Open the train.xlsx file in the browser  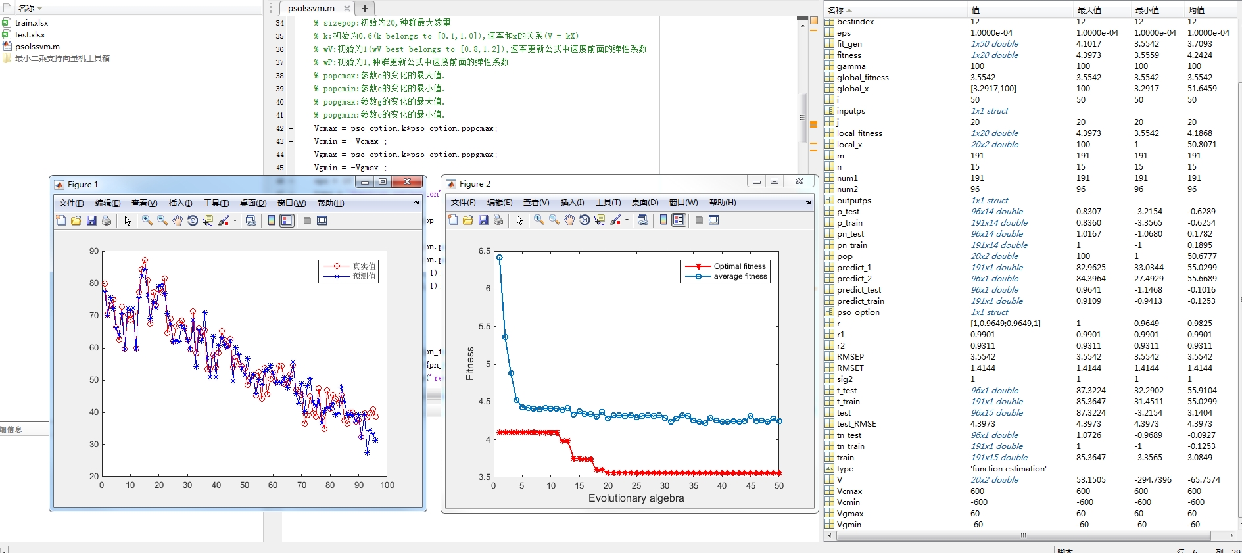31,22
